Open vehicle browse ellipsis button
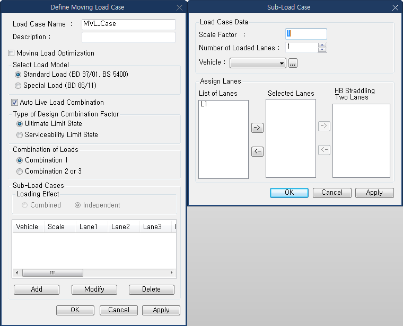This screenshot has height=326, width=403. click(293, 63)
